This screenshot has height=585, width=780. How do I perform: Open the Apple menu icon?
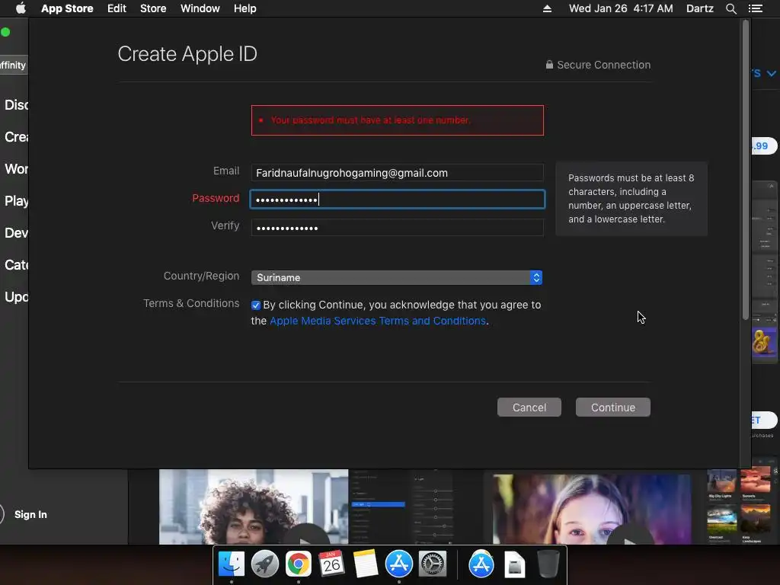21,8
